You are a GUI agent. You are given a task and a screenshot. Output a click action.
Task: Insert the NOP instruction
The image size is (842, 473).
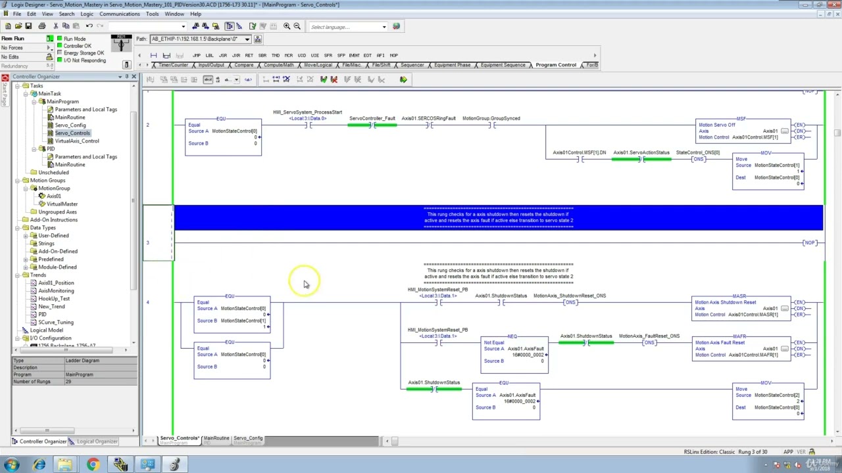[393, 55]
